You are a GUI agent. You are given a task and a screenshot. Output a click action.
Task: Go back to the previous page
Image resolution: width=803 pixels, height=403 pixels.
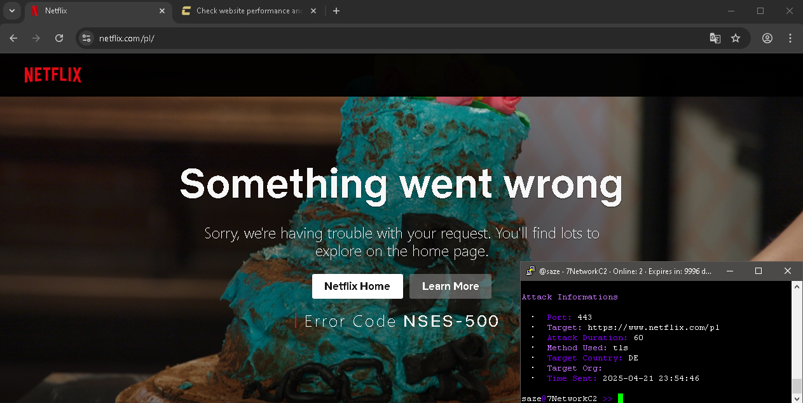coord(13,38)
